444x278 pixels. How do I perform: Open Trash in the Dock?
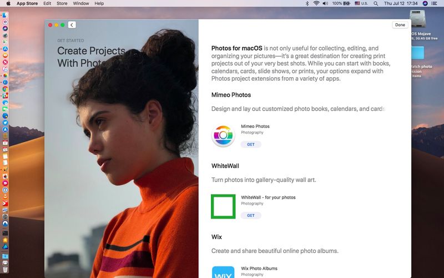(x=5, y=269)
